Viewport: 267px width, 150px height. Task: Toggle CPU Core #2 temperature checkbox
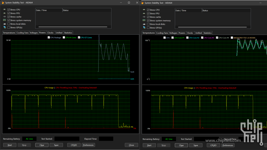pos(187,38)
